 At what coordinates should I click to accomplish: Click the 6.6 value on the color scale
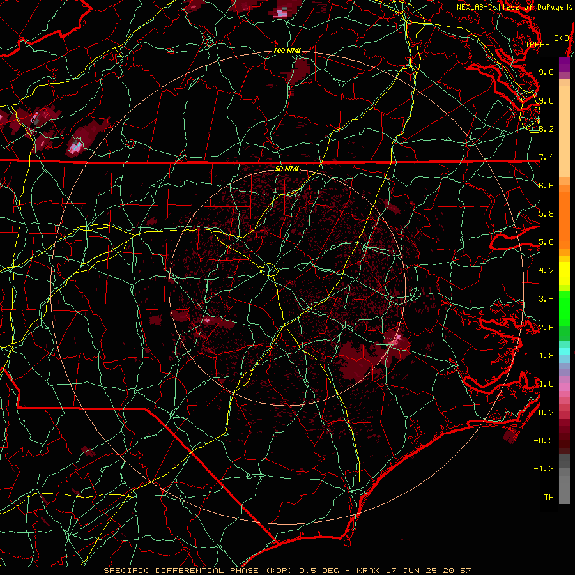pyautogui.click(x=546, y=185)
